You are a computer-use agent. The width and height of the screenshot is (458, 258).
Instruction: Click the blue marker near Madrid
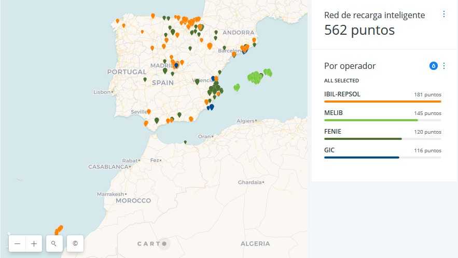(176, 65)
